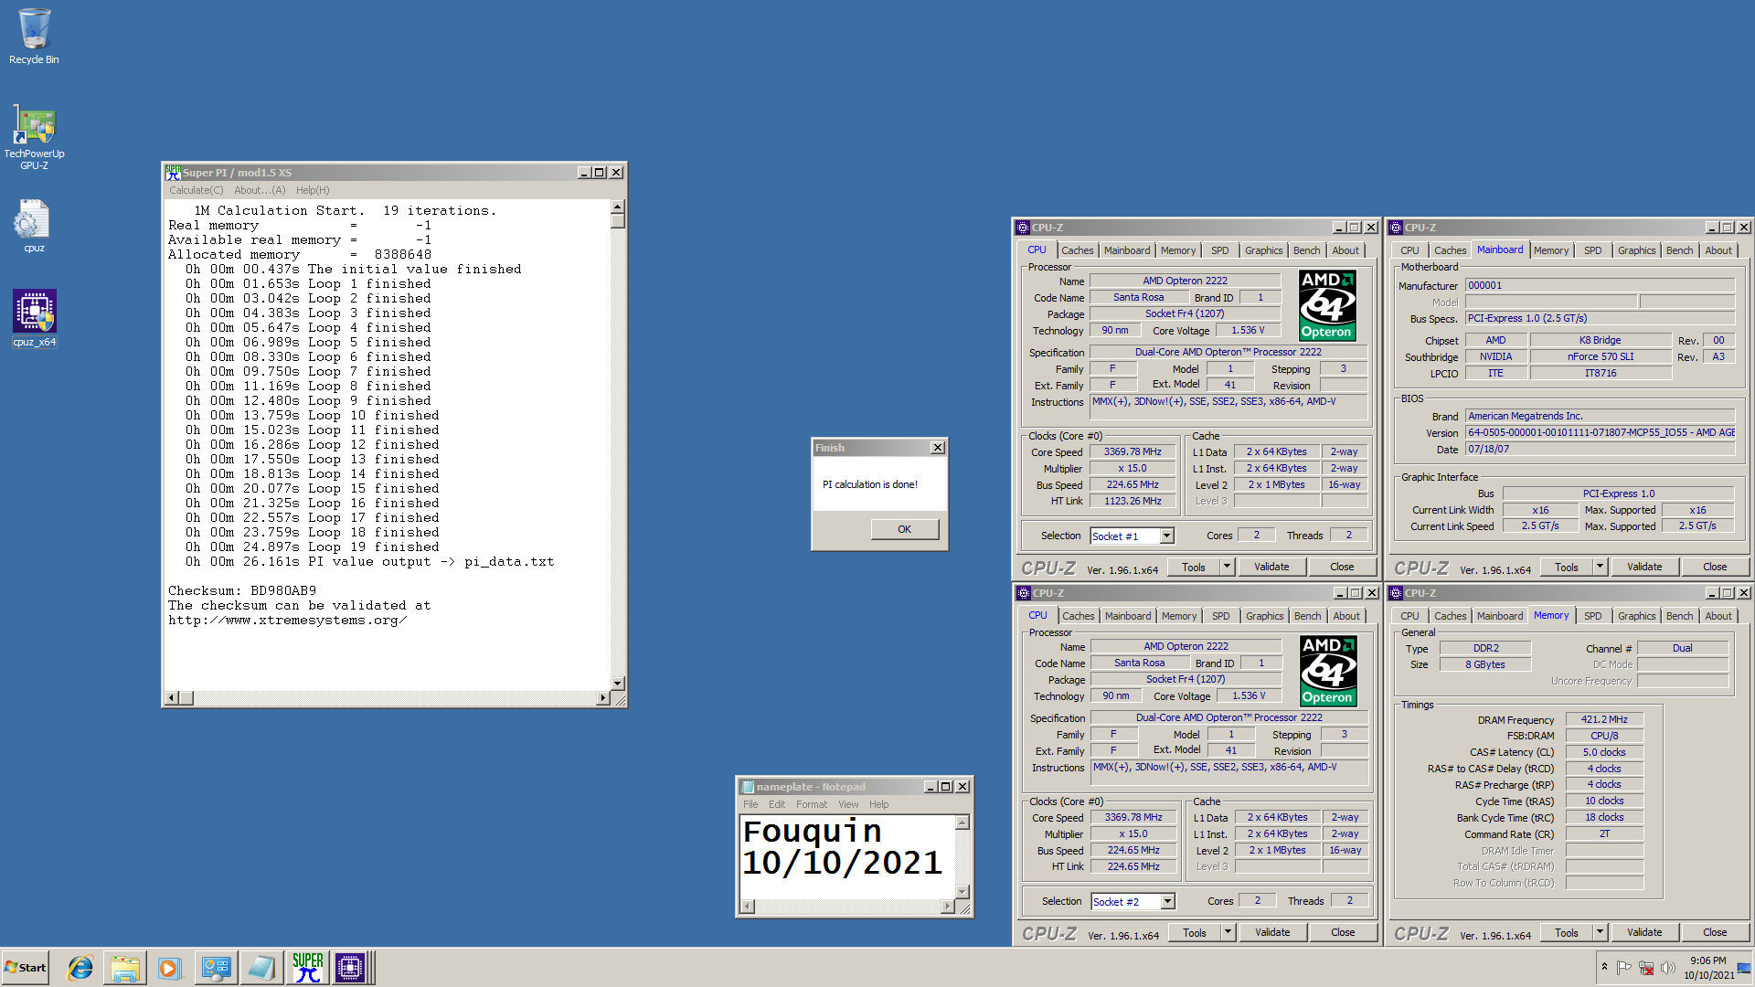
Task: Switch to SPD tab in Mainboard CPU-Z window
Action: tap(1592, 250)
